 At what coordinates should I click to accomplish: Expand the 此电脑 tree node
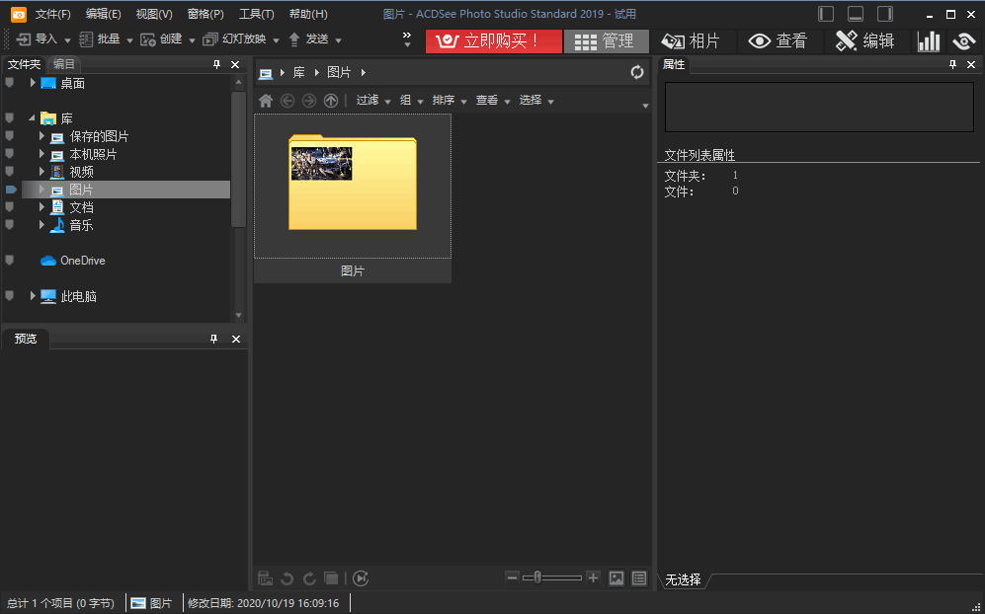[x=33, y=296]
